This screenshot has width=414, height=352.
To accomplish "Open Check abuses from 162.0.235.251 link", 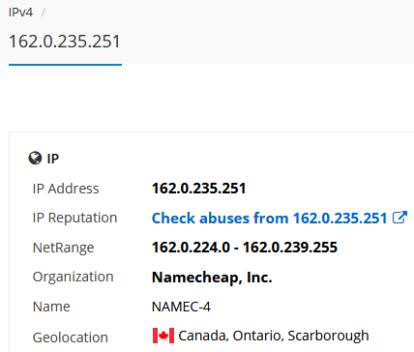I will pos(269,219).
